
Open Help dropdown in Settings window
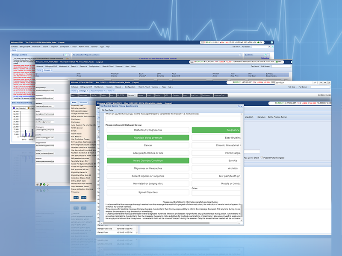170,87
